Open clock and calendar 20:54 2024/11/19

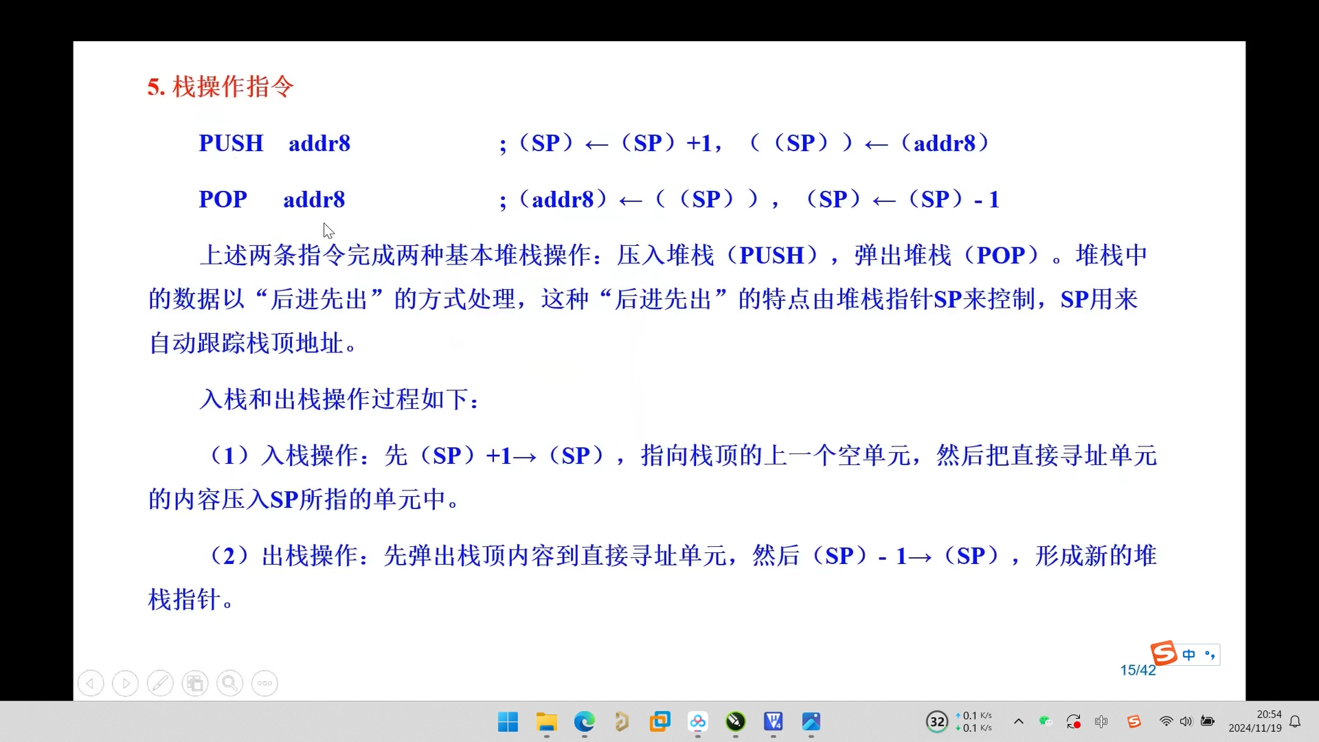tap(1255, 721)
